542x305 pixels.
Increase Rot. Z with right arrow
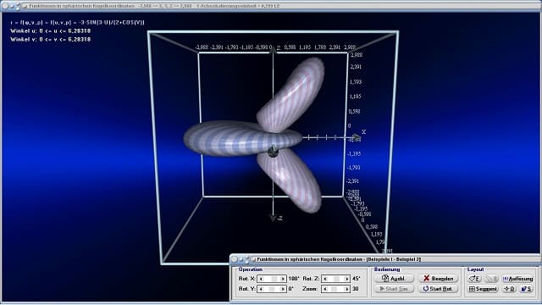point(346,279)
